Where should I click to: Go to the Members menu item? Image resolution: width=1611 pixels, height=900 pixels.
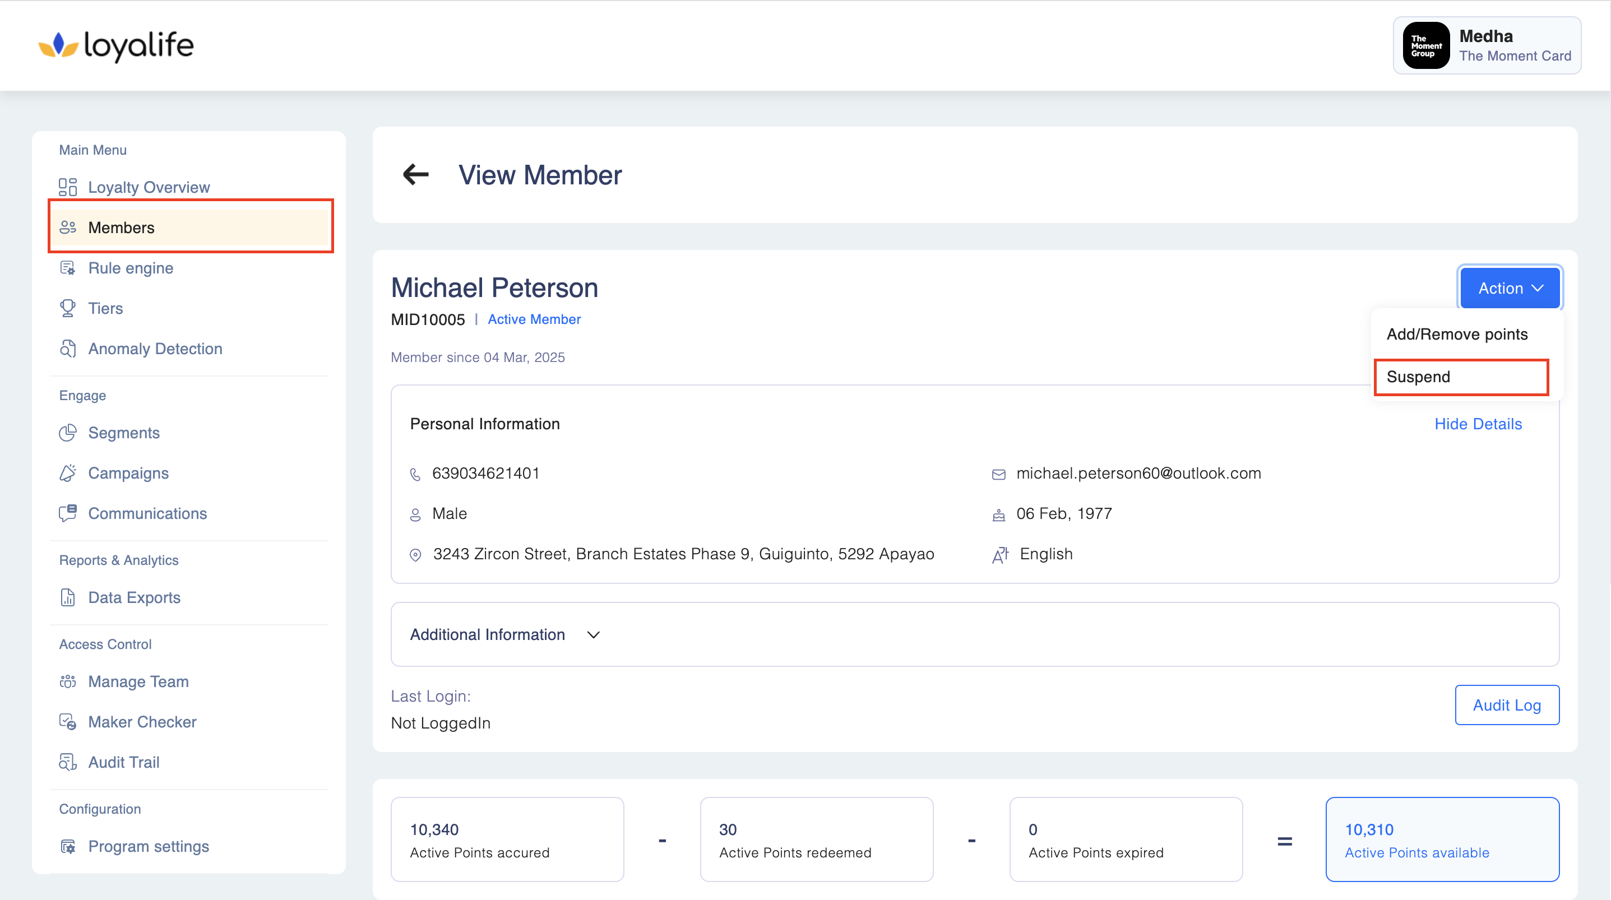point(190,228)
